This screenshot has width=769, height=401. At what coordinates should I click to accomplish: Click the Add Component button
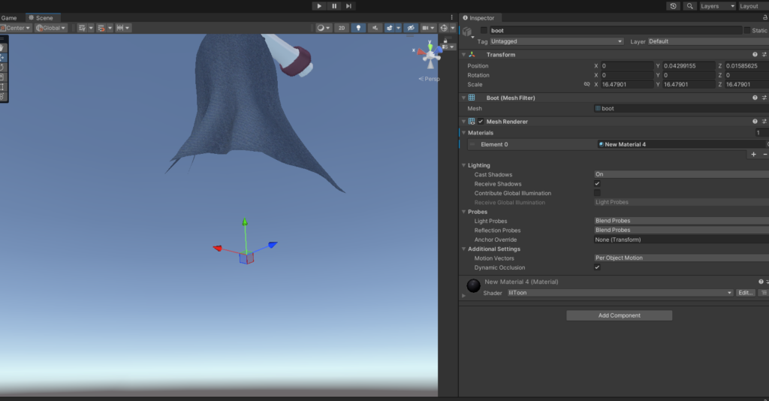tap(619, 315)
